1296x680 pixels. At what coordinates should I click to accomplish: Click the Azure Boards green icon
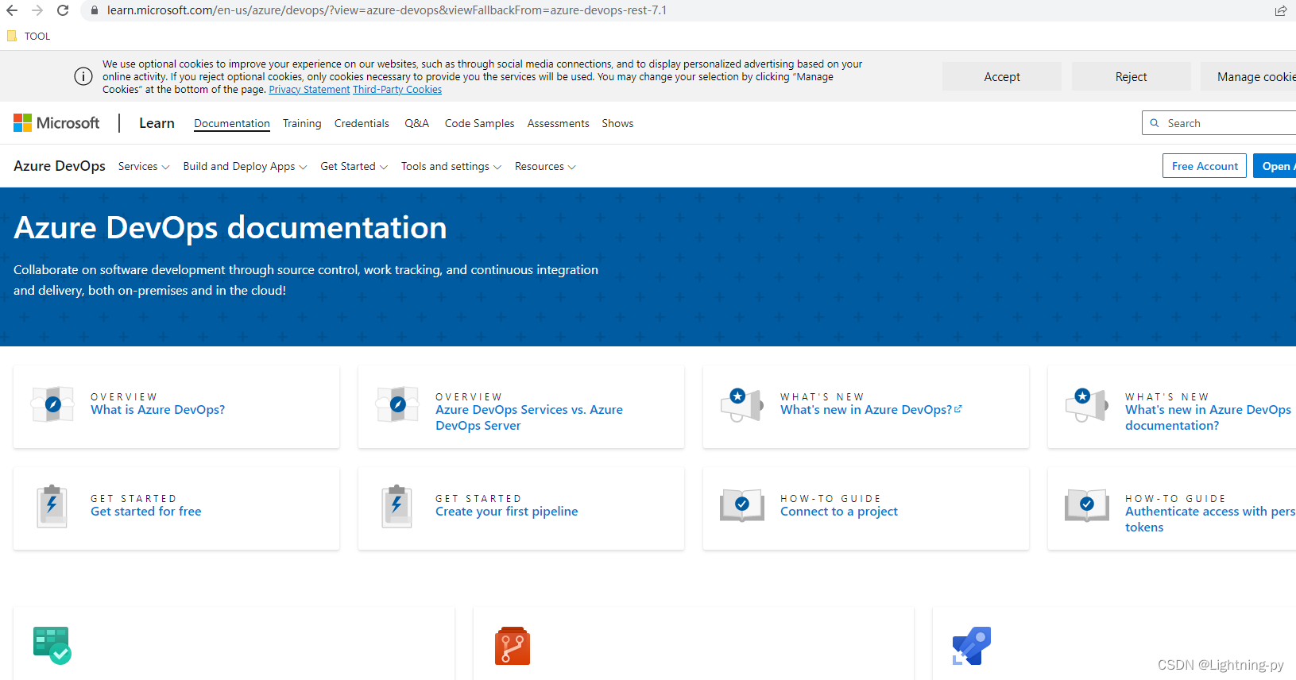(x=52, y=645)
